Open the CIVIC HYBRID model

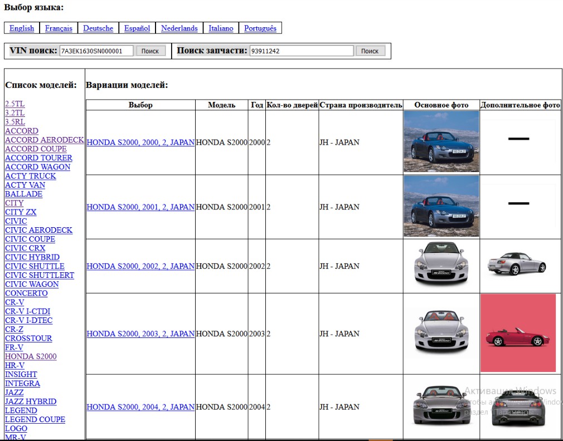click(32, 257)
